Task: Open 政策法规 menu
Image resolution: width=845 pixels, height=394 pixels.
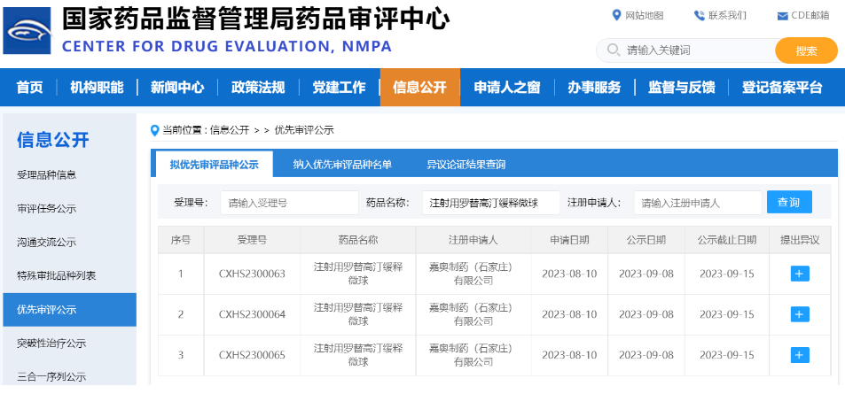Action: click(x=258, y=87)
